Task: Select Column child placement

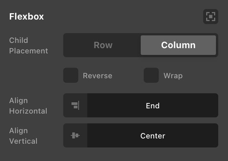Action: pos(178,45)
